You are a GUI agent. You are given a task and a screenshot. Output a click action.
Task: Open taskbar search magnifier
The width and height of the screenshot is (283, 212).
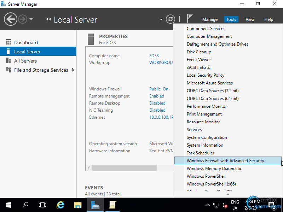click(x=25, y=205)
